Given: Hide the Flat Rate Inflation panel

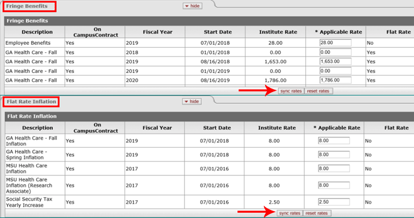Looking at the screenshot, I should click(x=191, y=101).
